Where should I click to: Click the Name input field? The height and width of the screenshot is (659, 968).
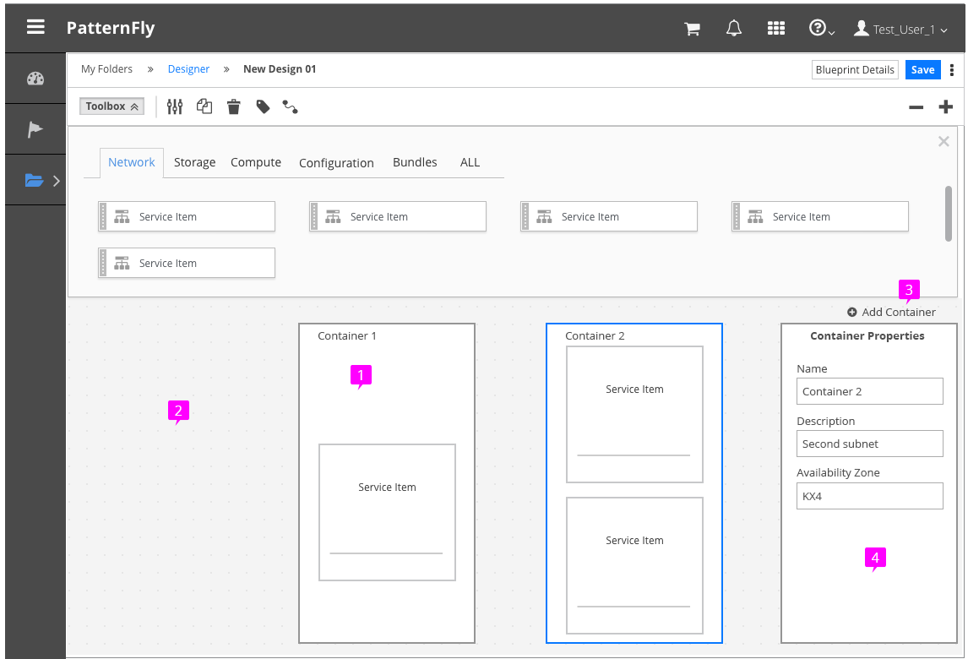click(870, 391)
